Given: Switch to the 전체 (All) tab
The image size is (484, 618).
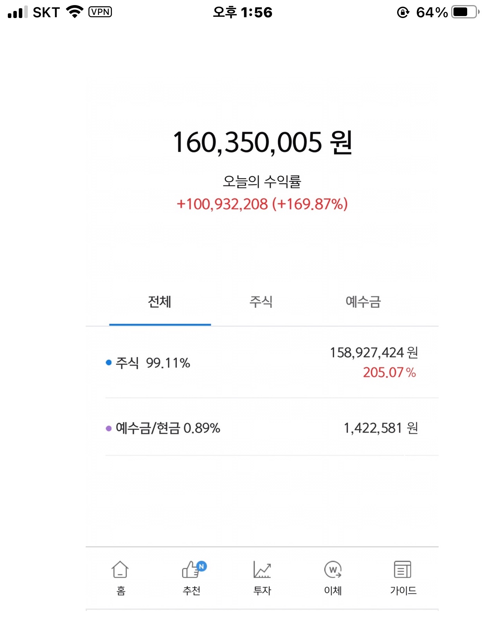Looking at the screenshot, I should (x=160, y=302).
